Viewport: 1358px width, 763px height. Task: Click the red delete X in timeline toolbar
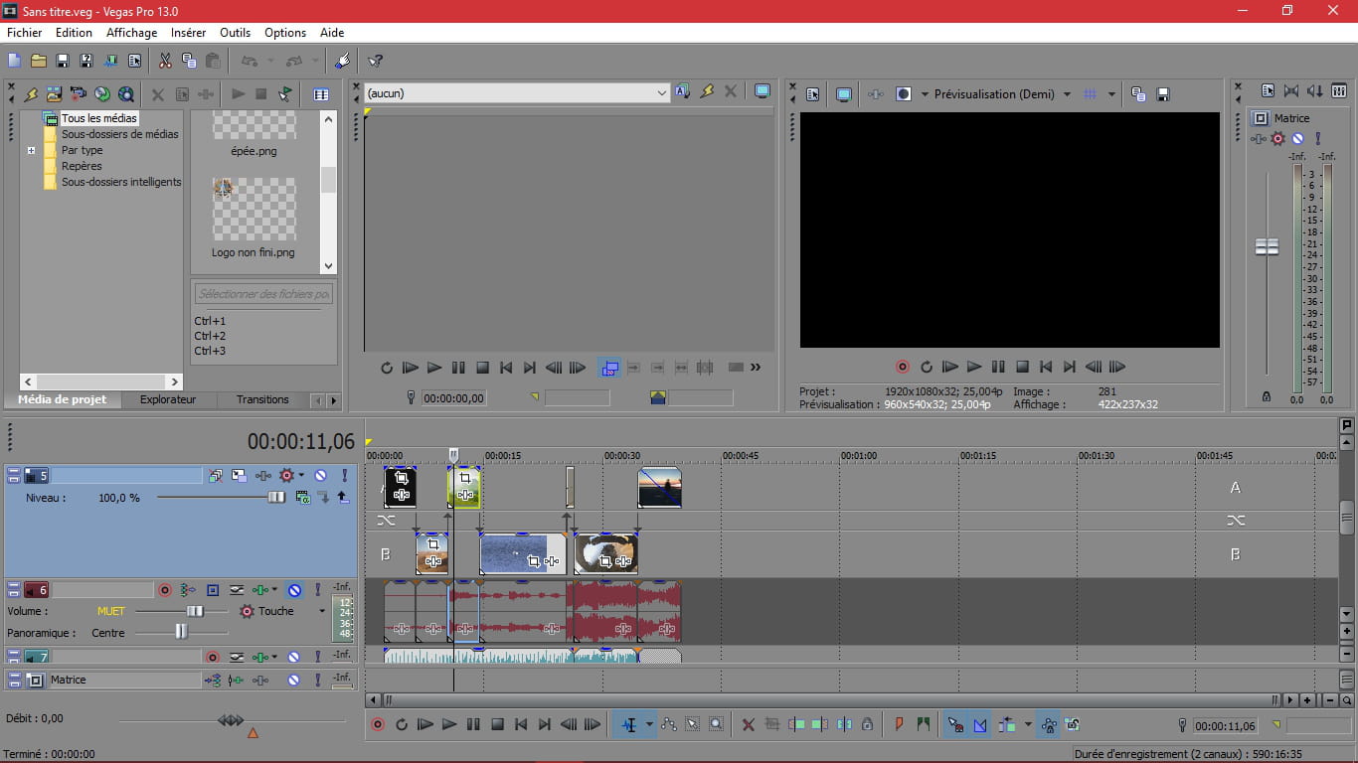click(x=749, y=725)
